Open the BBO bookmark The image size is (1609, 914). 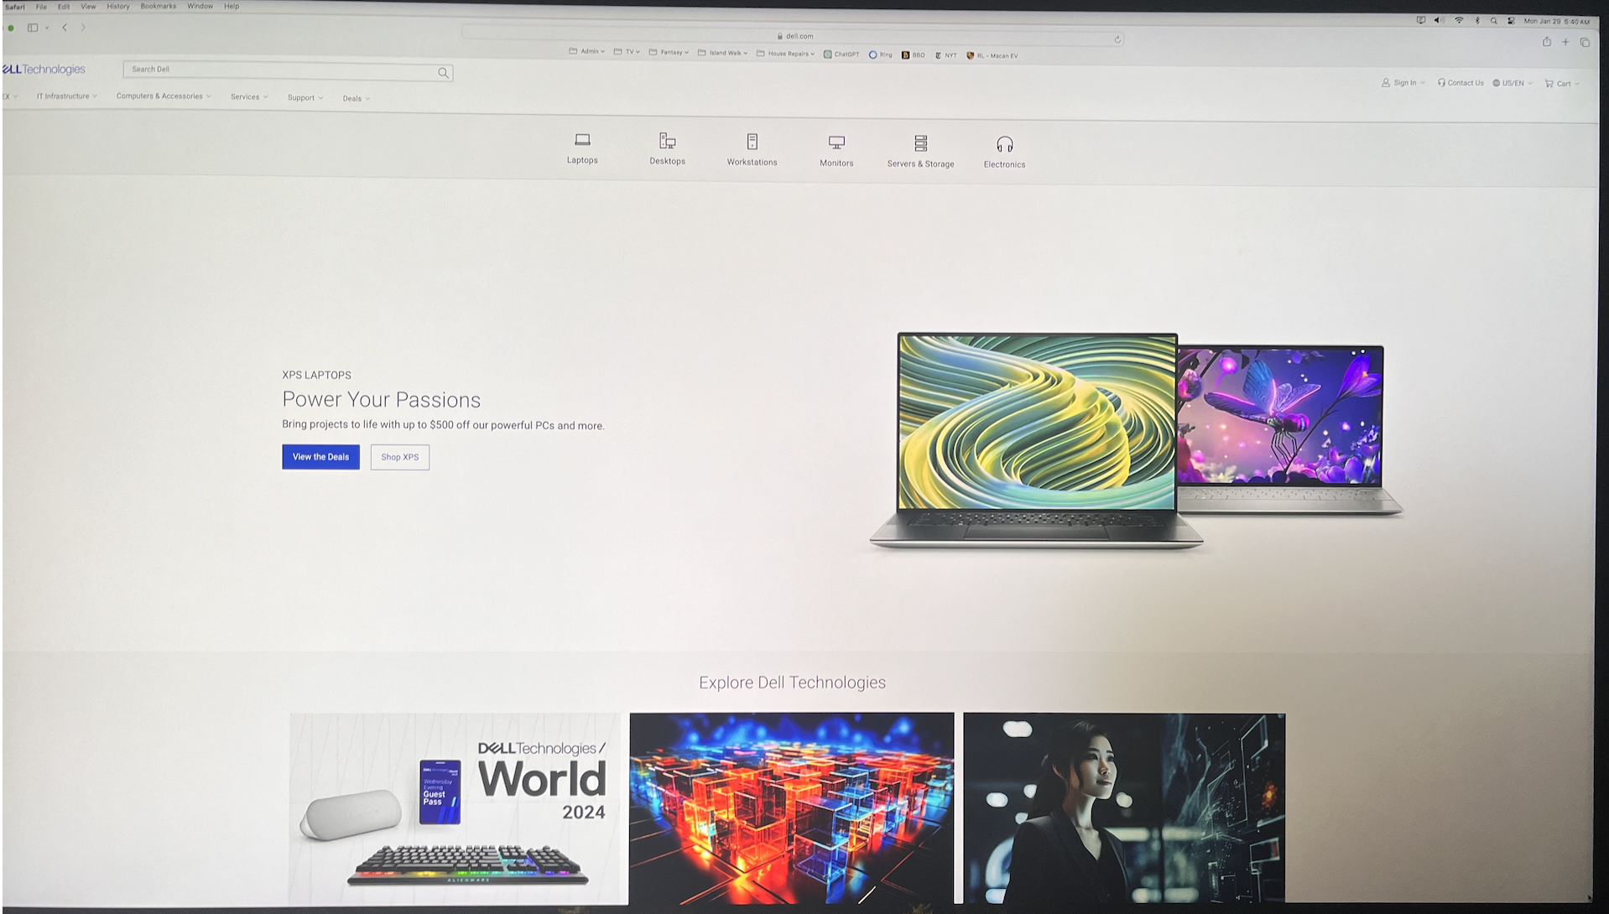pos(913,55)
